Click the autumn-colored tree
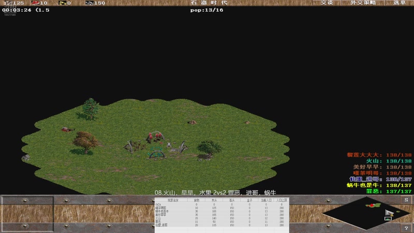Screen dimensions: 414x233 click(85, 142)
